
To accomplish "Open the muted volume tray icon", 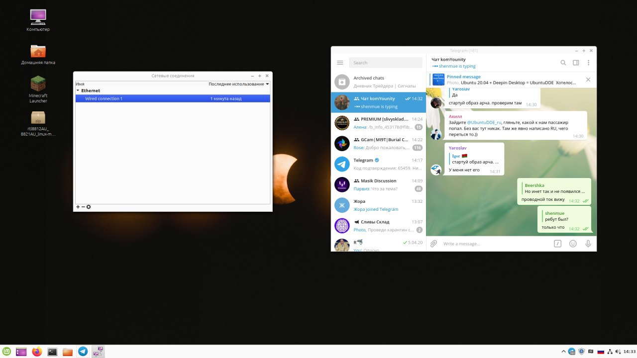I will (x=618, y=352).
